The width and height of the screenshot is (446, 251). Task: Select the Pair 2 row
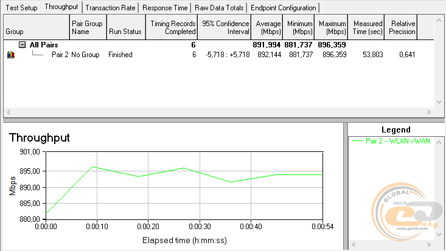(x=219, y=55)
